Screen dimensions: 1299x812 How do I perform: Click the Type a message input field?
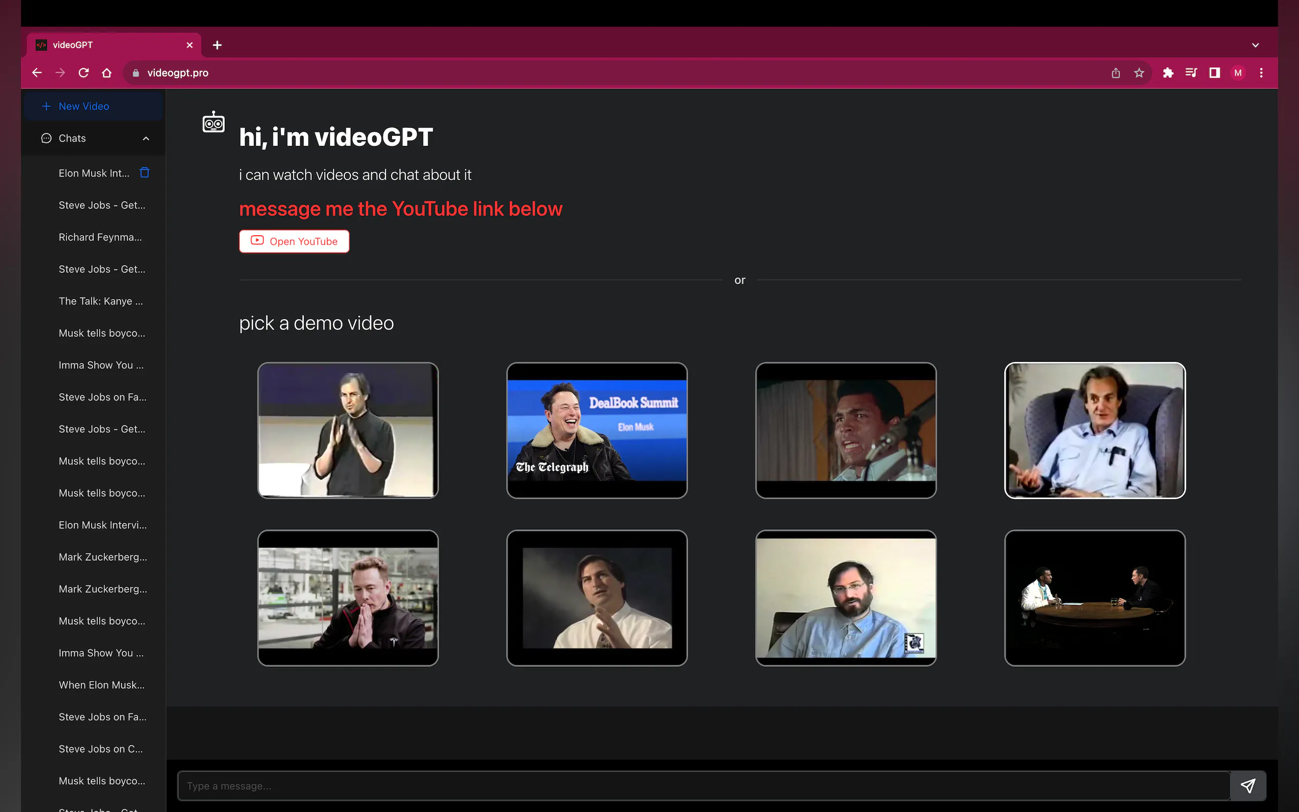(704, 786)
